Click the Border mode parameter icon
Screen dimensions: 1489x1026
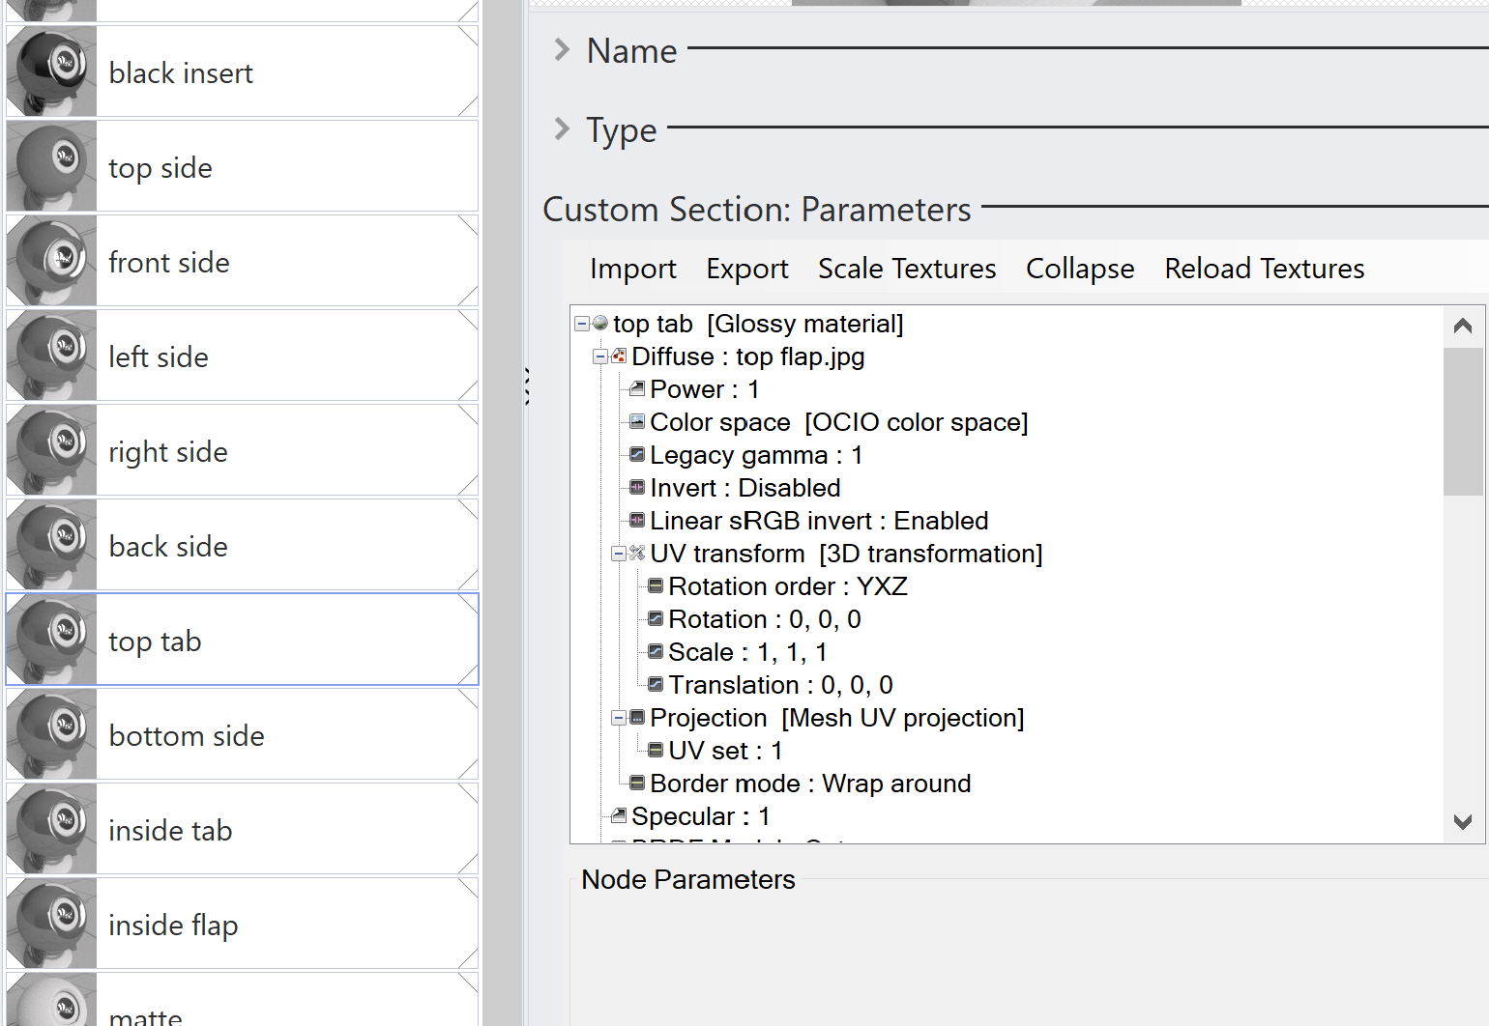(x=637, y=784)
